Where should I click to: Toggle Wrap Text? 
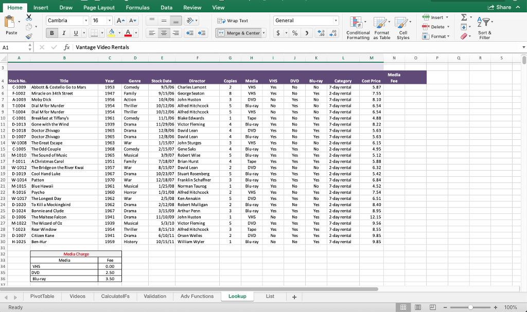pyautogui.click(x=233, y=21)
